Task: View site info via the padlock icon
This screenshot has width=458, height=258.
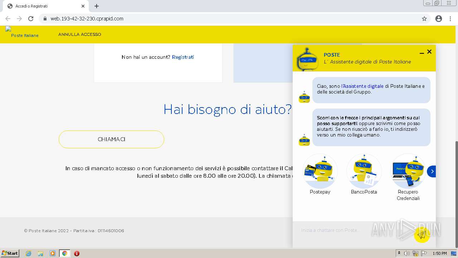Action: point(45,19)
